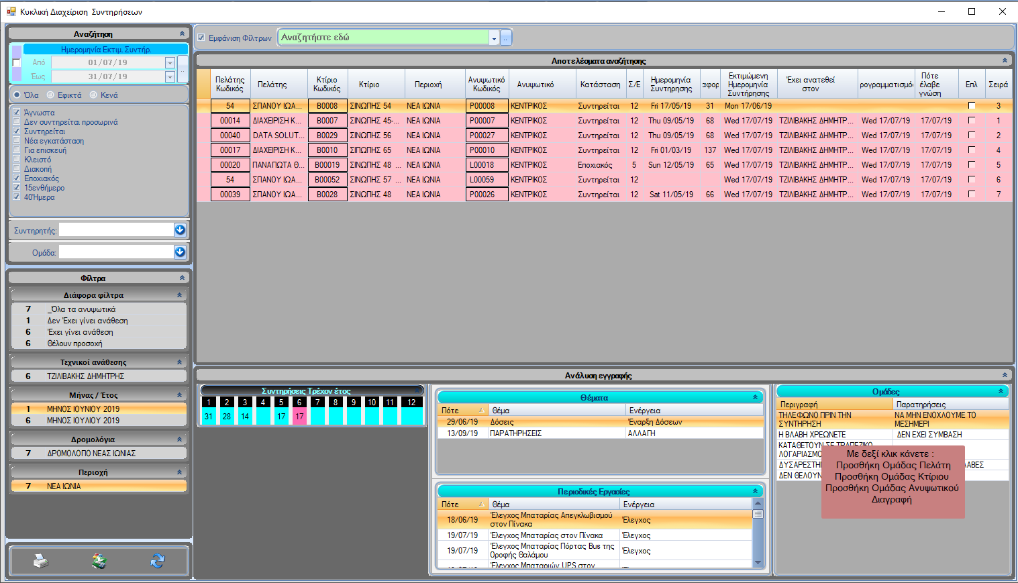Click the Excel export icon
Screen dimensions: 1018x583
pos(99,561)
